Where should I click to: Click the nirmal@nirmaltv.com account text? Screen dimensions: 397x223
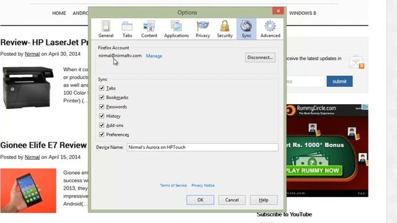point(120,56)
